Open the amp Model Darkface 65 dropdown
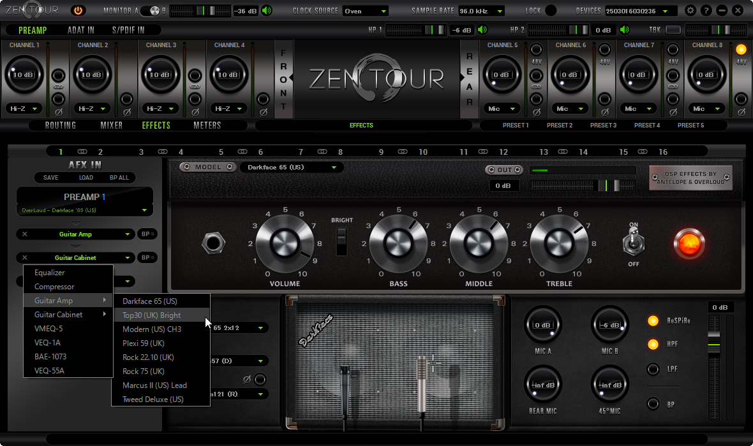The height and width of the screenshot is (446, 753). (x=292, y=168)
